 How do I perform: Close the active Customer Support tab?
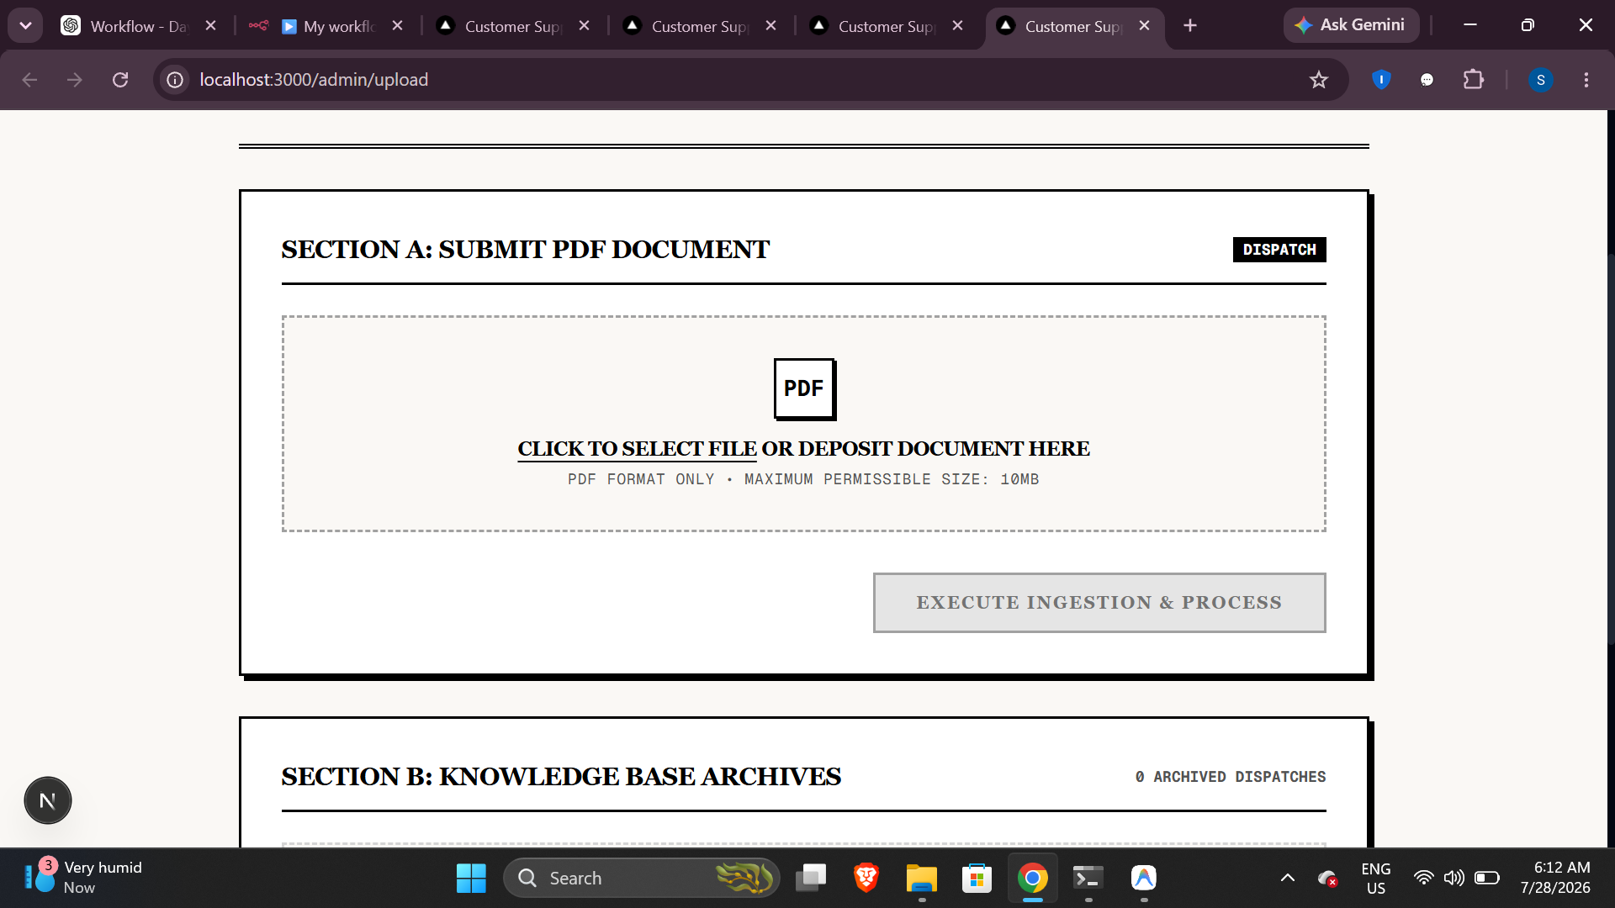(1144, 26)
